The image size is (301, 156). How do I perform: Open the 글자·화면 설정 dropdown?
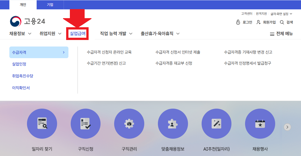pyautogui.click(x=281, y=14)
